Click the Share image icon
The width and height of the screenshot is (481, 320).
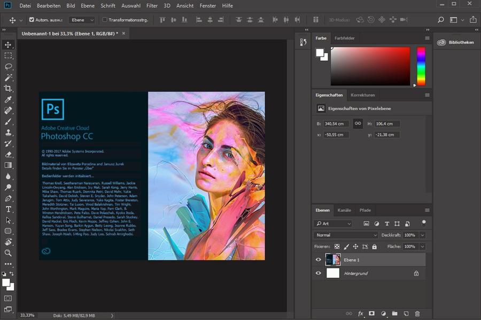pos(473,20)
